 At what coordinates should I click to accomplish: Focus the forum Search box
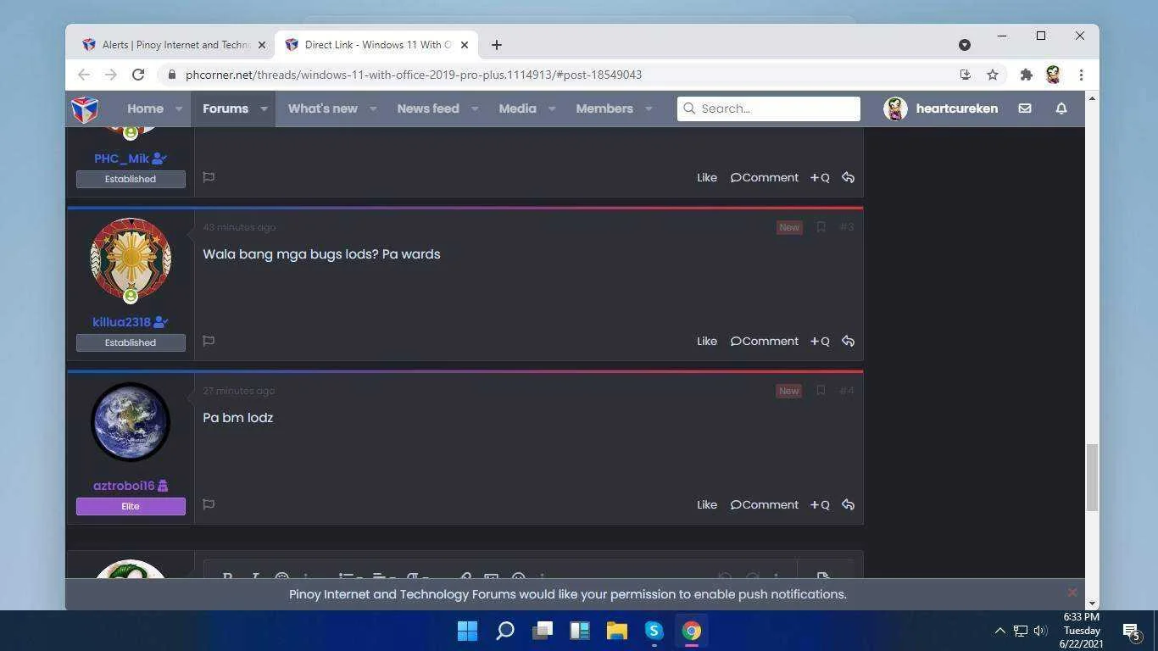point(769,108)
